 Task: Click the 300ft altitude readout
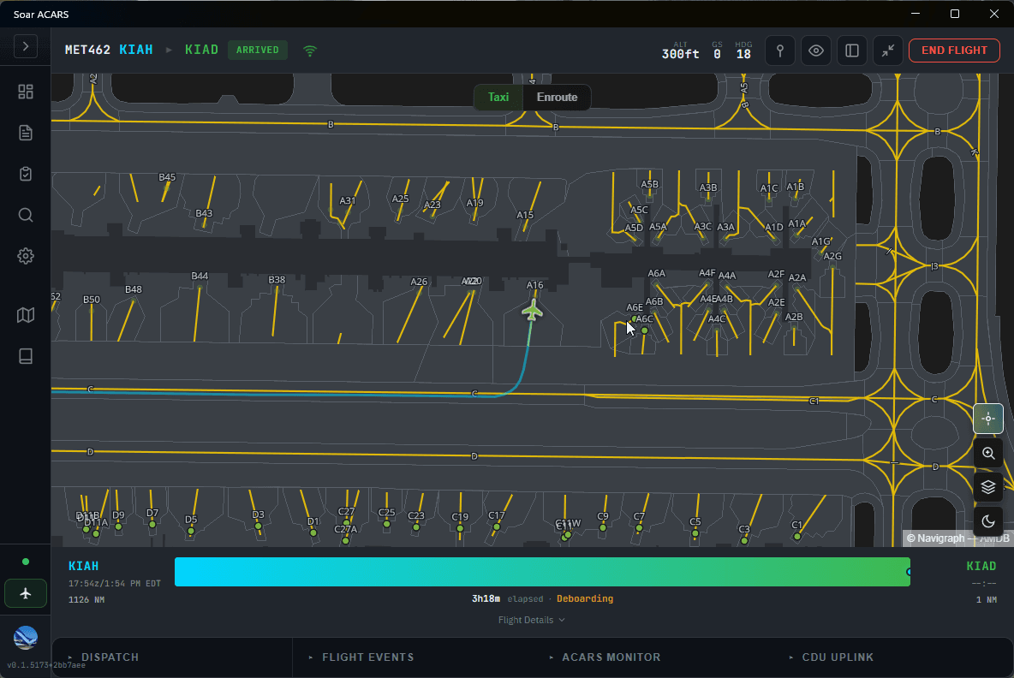pos(680,54)
